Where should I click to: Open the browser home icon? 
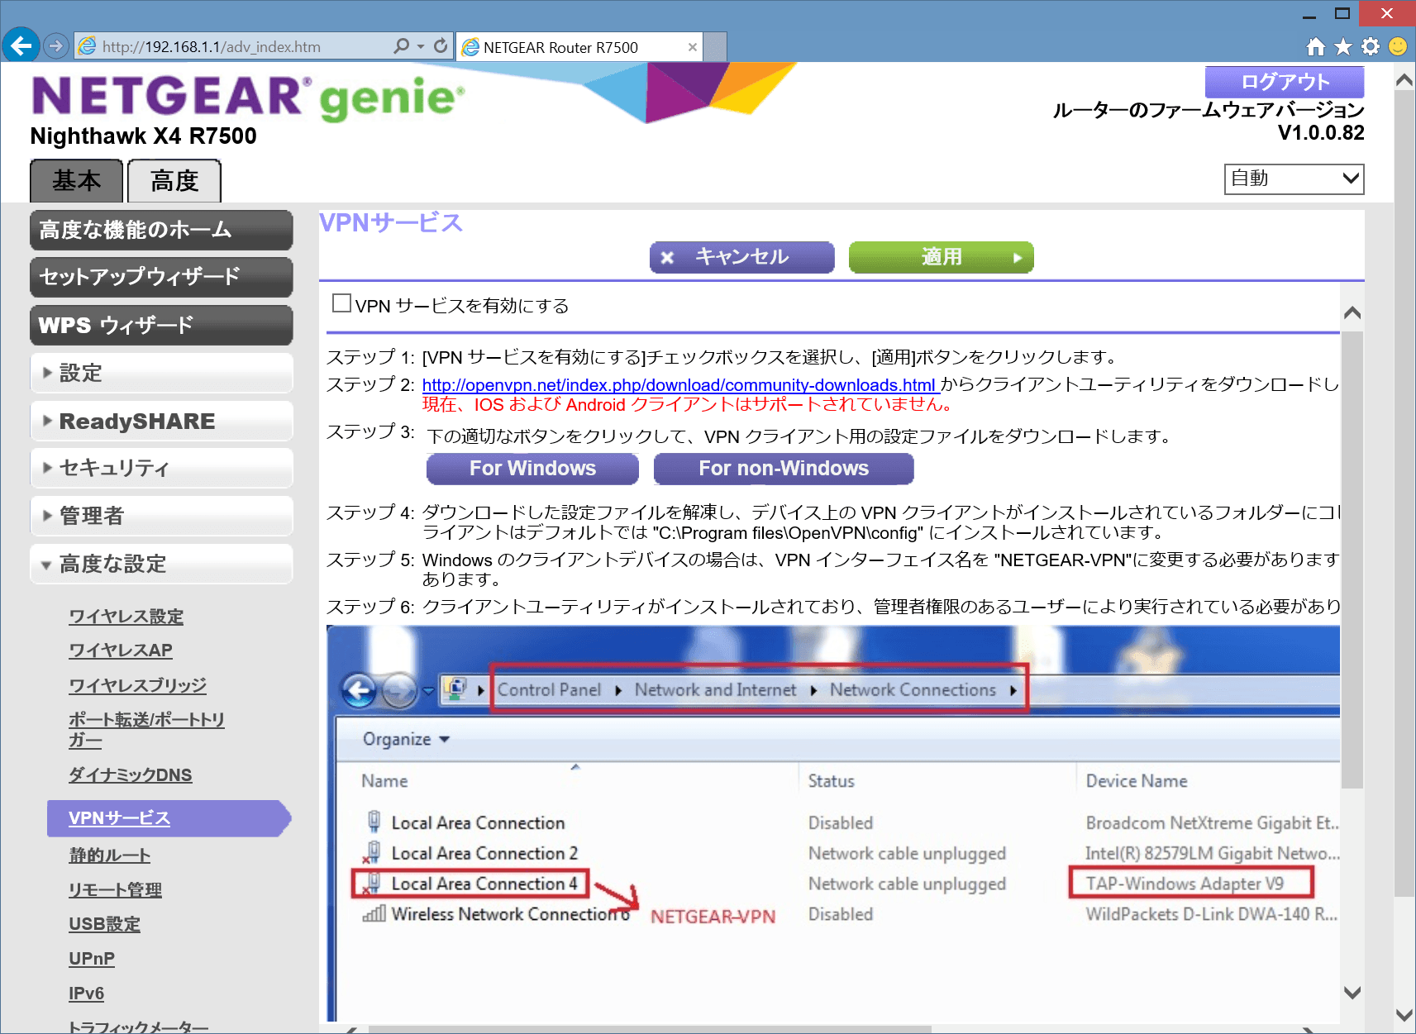click(1315, 47)
